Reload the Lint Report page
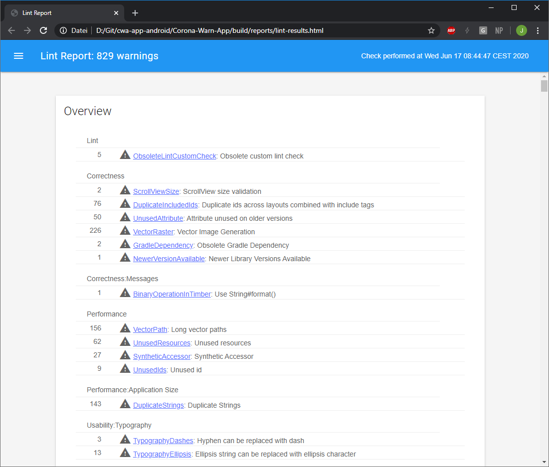The width and height of the screenshot is (549, 467). [43, 30]
